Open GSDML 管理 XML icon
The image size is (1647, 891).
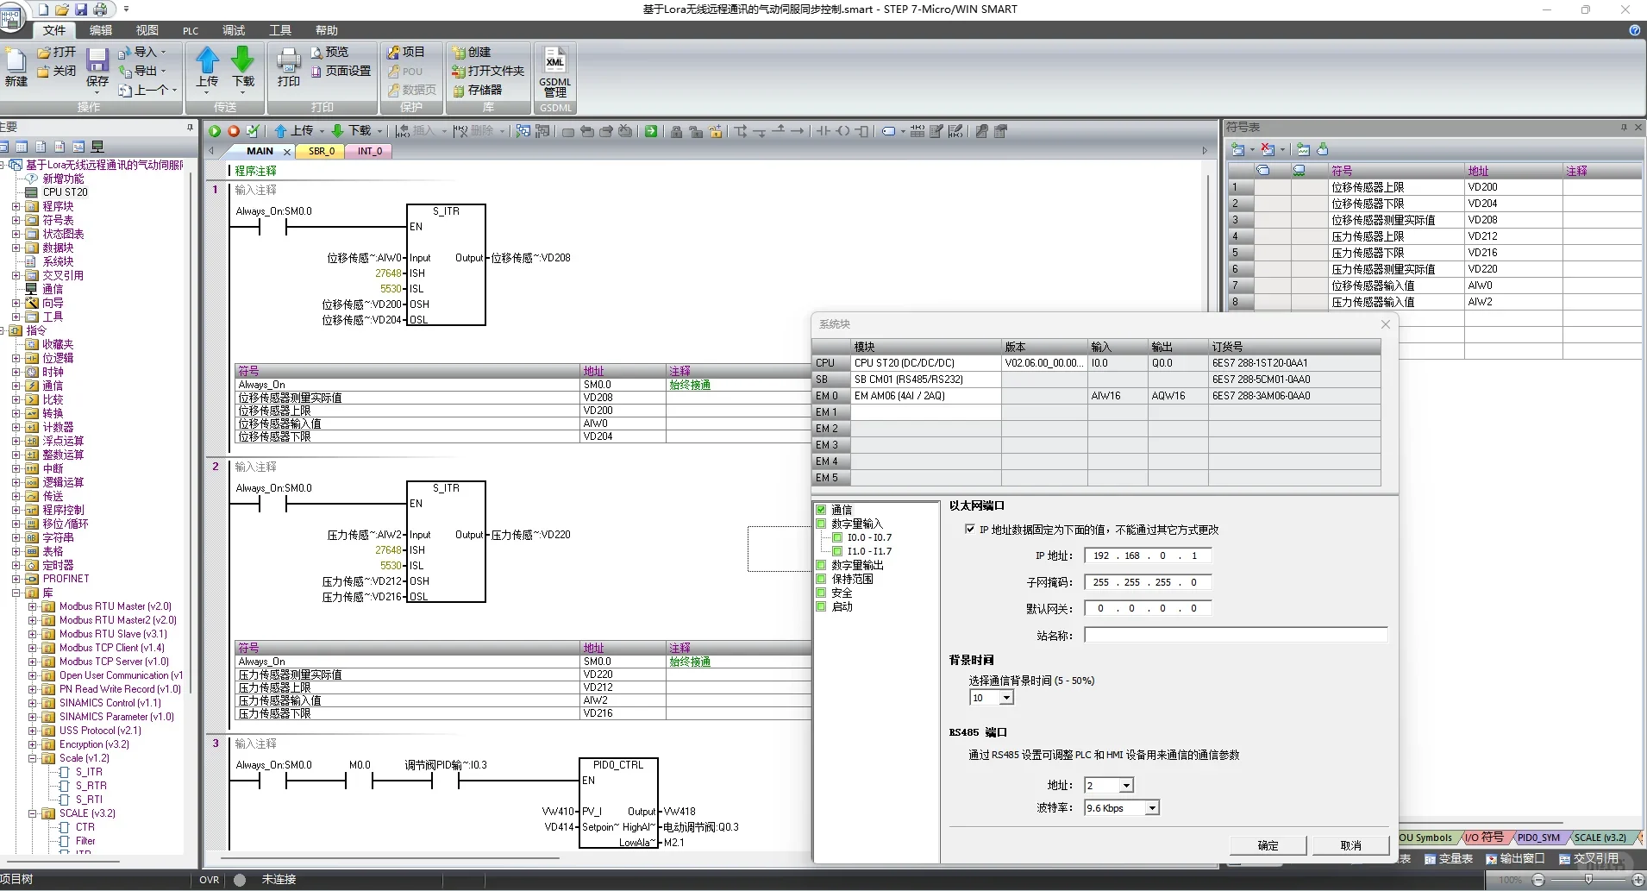point(555,60)
